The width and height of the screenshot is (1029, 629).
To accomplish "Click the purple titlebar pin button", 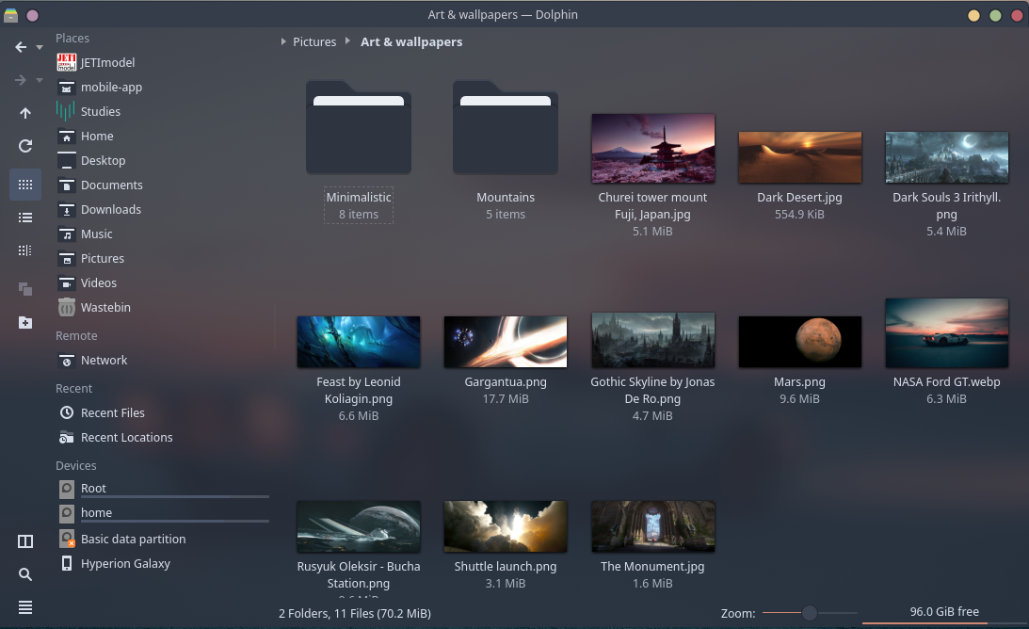I will [x=32, y=15].
